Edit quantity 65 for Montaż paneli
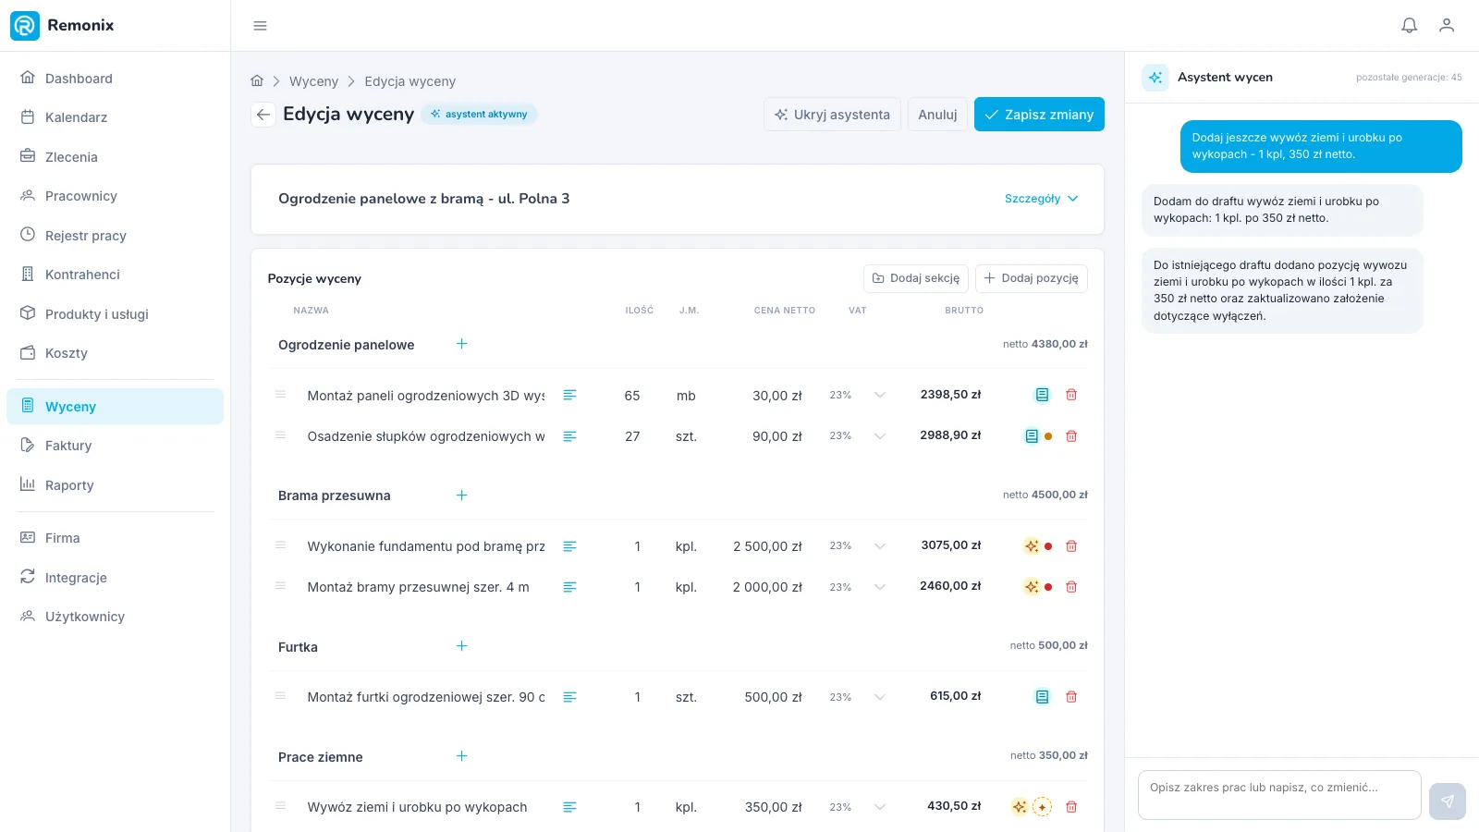1479x832 pixels. (632, 396)
